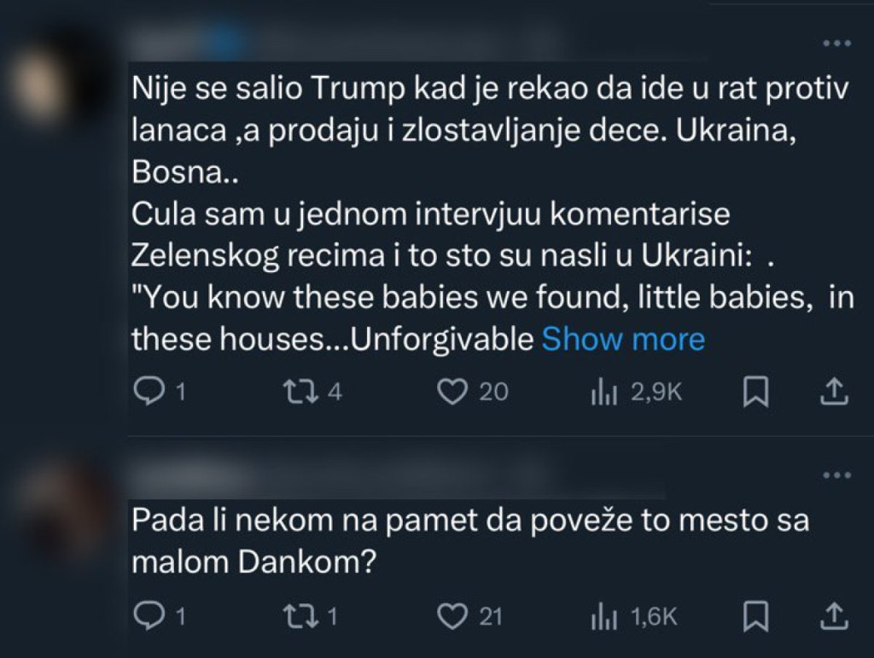Like the first tweet with 20 likes
Image resolution: width=874 pixels, height=658 pixels.
coord(453,392)
